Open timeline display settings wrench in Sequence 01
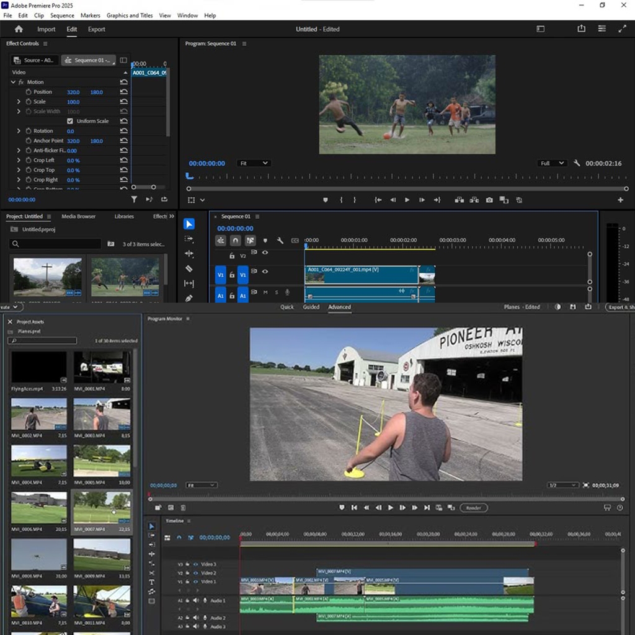Screen dimensions: 635x635 (x=280, y=241)
